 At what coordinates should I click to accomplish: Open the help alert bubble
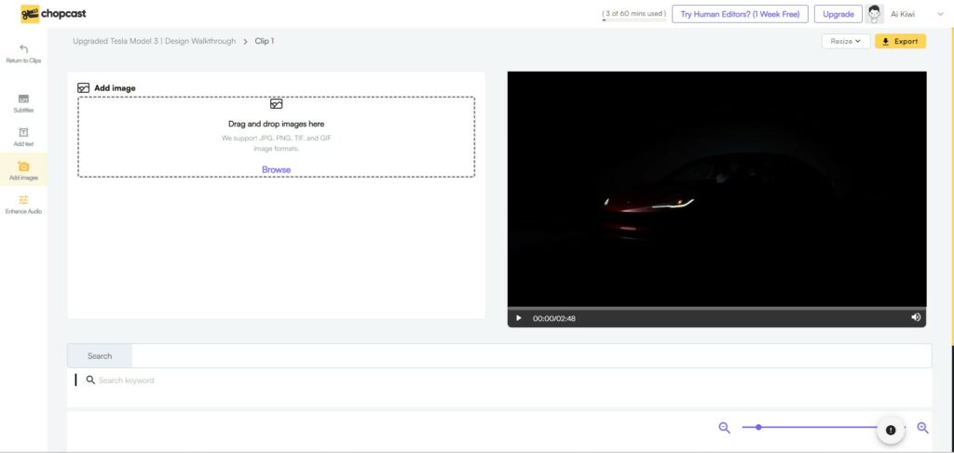891,430
